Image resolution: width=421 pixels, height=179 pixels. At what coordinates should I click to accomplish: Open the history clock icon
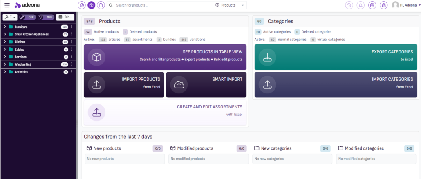pyautogui.click(x=349, y=5)
